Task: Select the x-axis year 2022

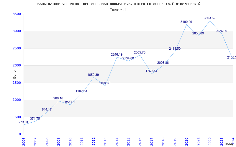Action: tap(210, 142)
